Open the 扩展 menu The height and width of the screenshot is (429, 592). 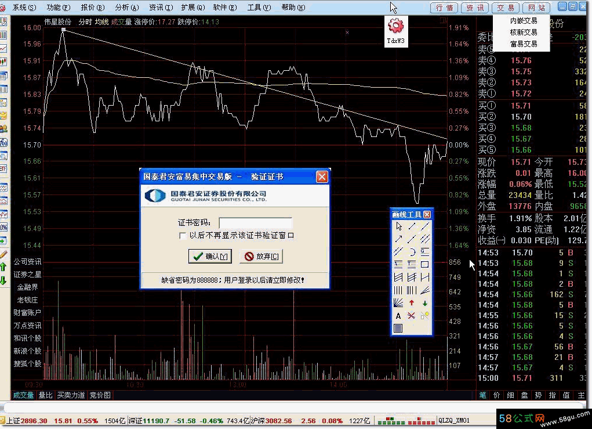point(193,7)
